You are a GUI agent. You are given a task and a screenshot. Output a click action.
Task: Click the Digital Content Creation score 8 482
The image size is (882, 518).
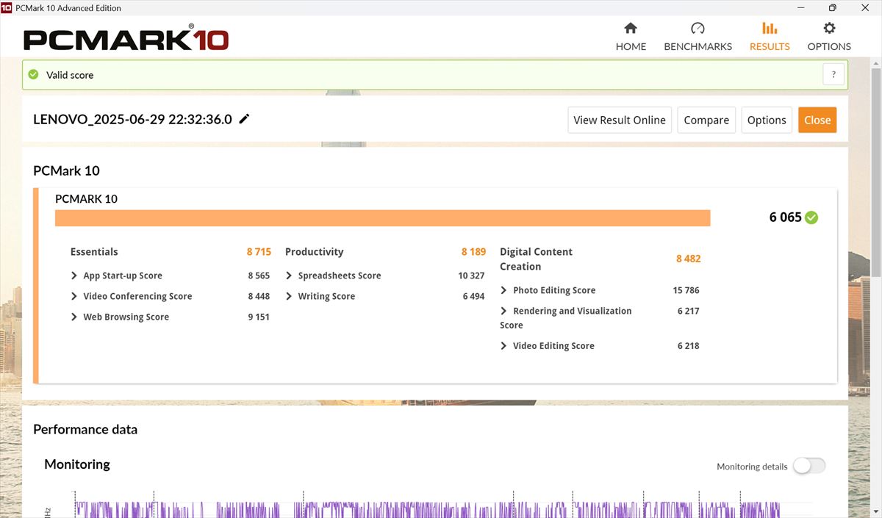688,259
